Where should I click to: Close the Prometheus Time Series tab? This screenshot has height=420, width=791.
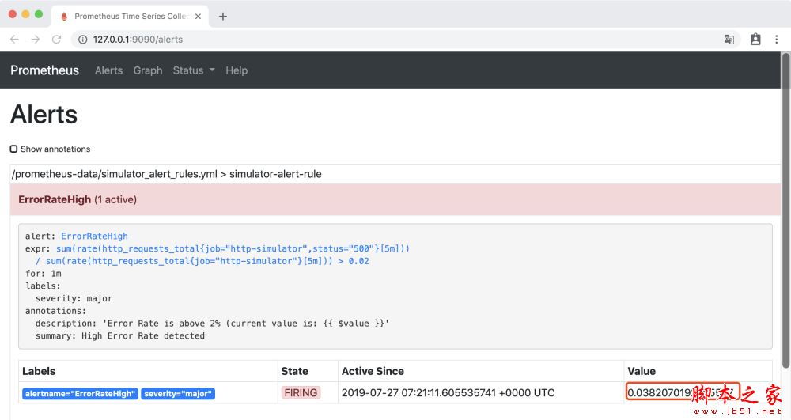(x=198, y=16)
